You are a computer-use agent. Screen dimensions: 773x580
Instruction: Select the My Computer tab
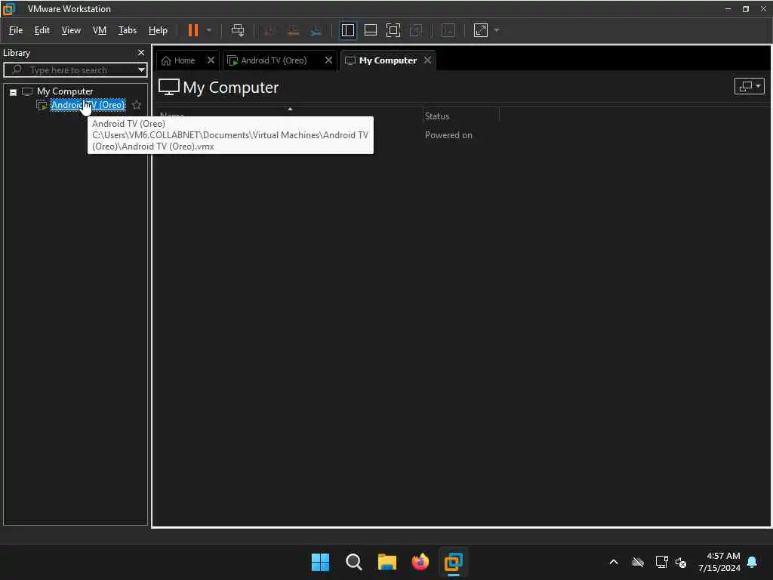click(x=387, y=60)
